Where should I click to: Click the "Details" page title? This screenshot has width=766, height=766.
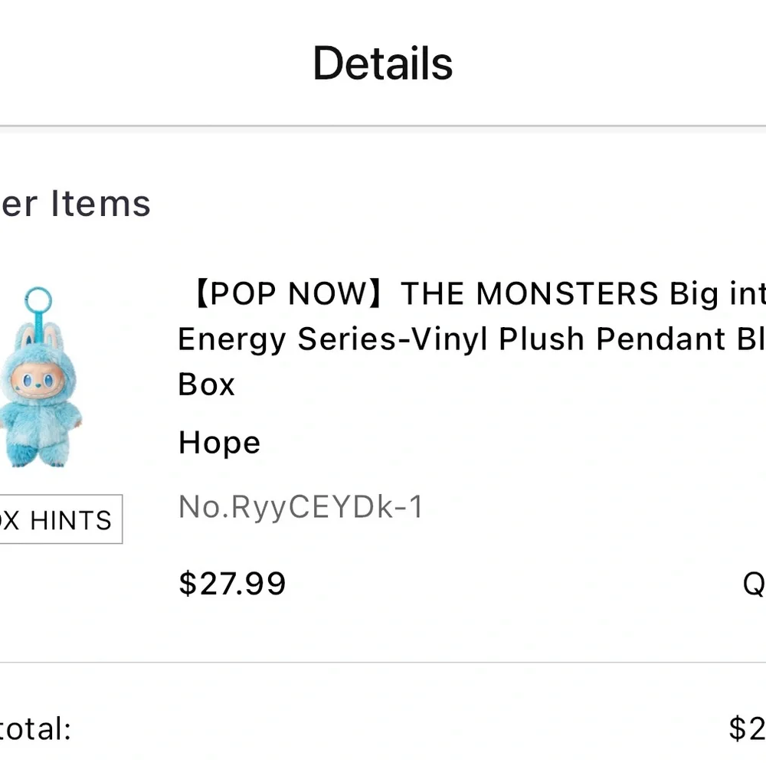(x=382, y=63)
